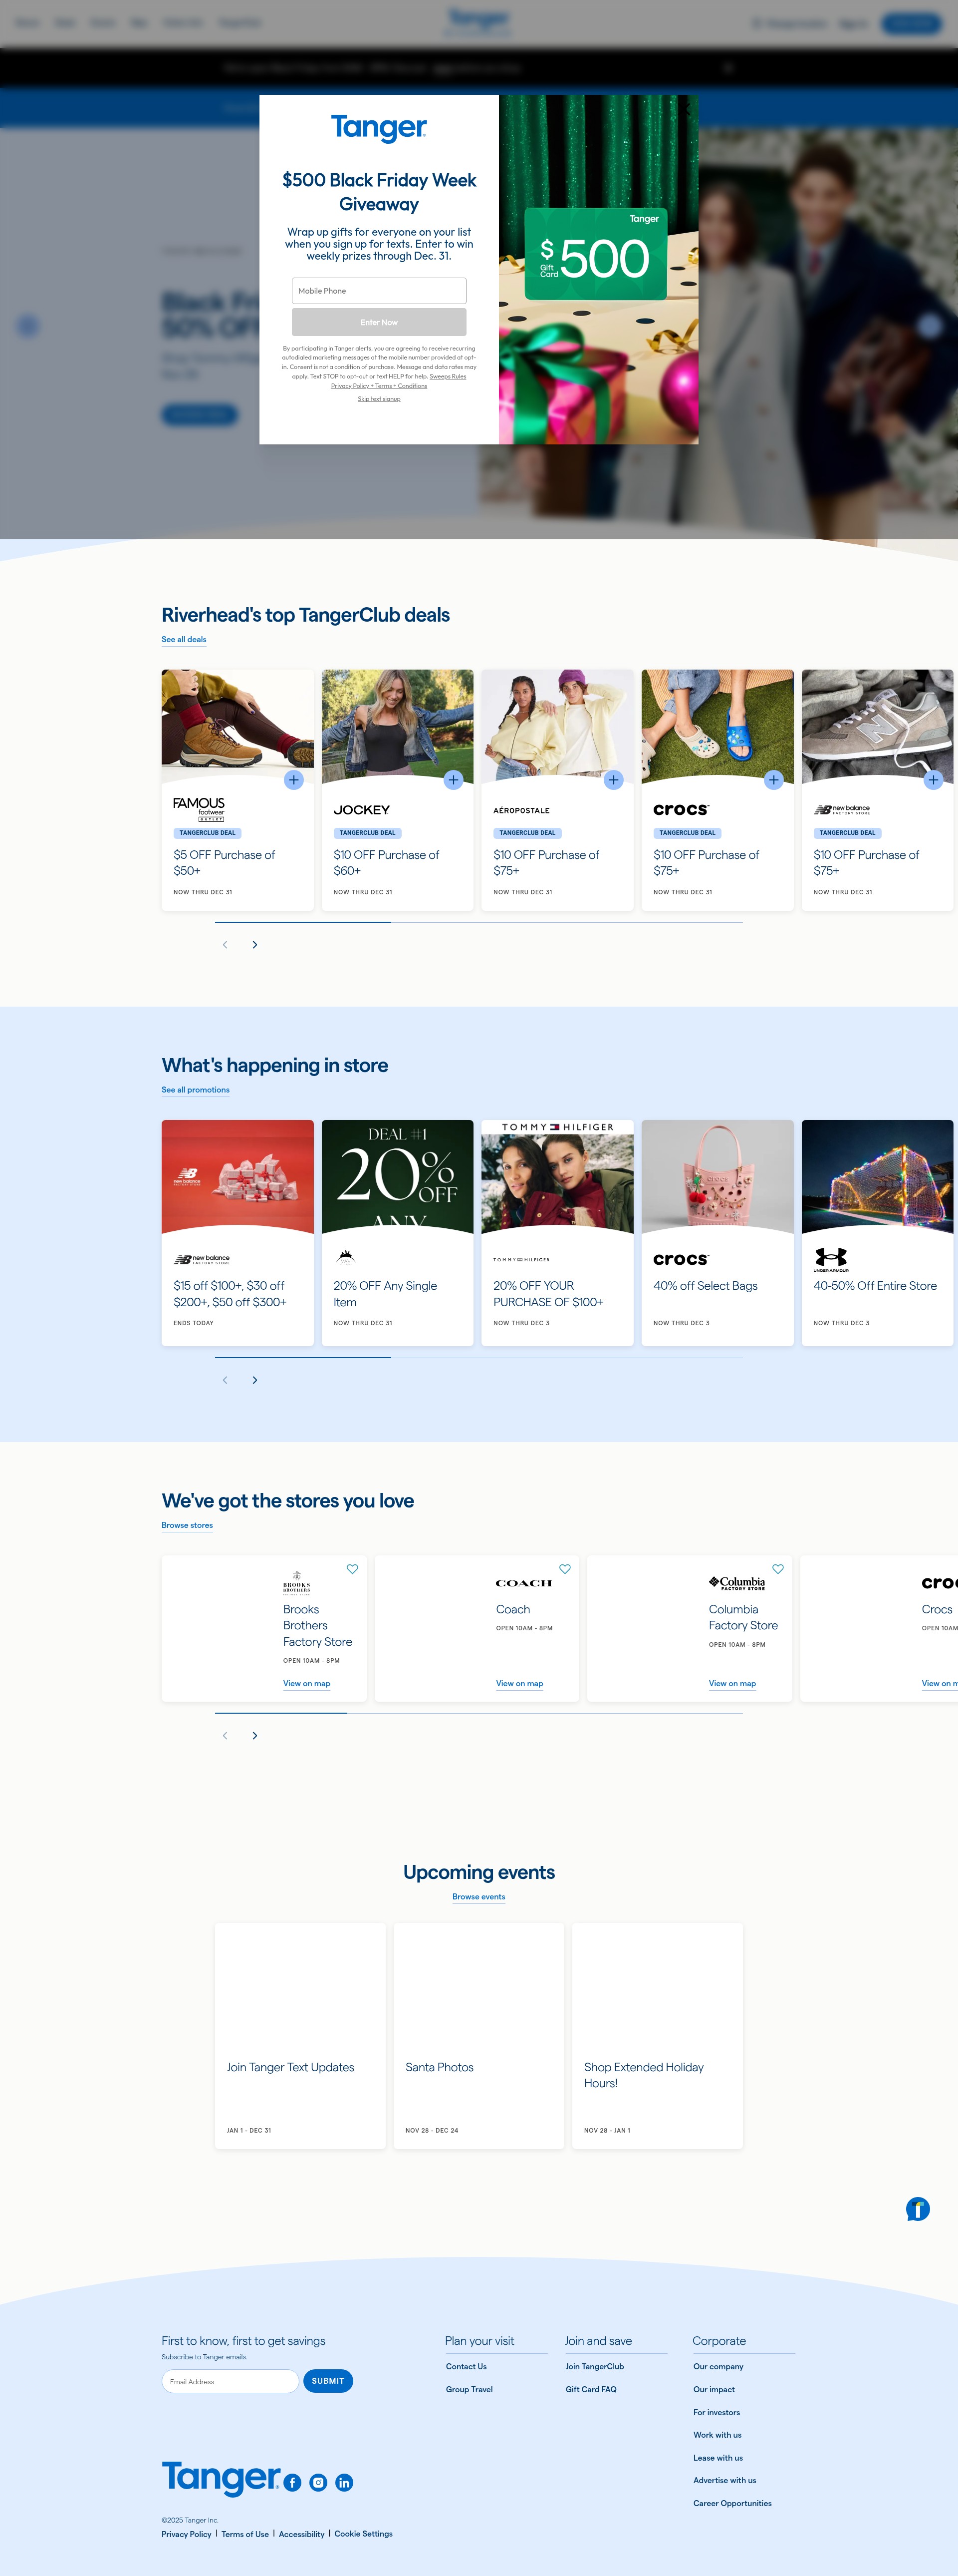Image resolution: width=958 pixels, height=2576 pixels.
Task: Show previous stores in stores carousel
Action: (x=225, y=1736)
